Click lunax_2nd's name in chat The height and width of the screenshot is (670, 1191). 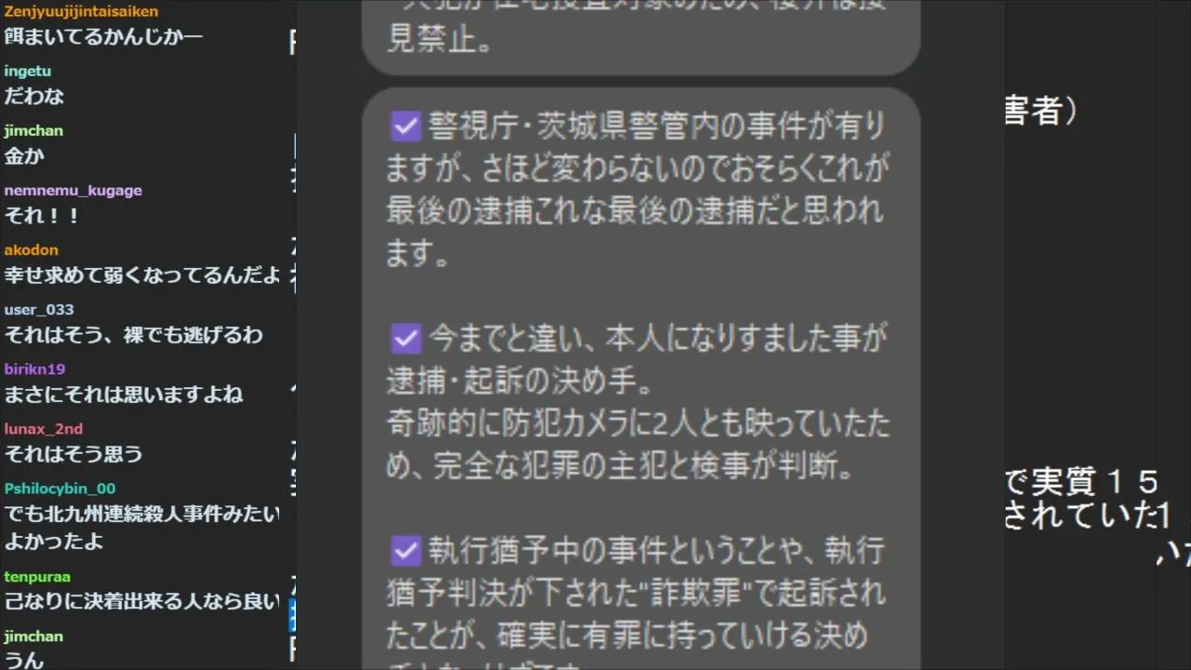pos(44,428)
